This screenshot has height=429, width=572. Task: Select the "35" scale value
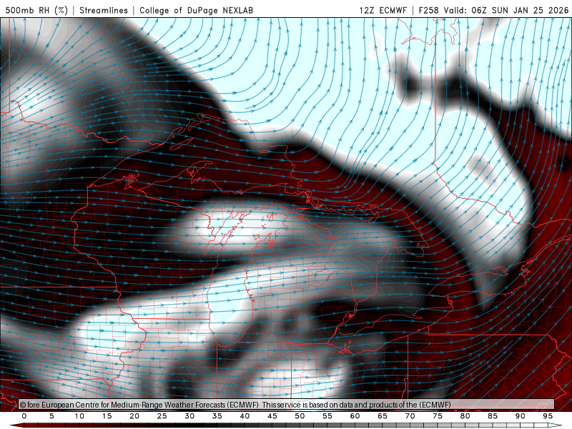coord(217,416)
